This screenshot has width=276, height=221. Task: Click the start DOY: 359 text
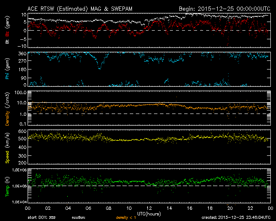click(x=41, y=218)
